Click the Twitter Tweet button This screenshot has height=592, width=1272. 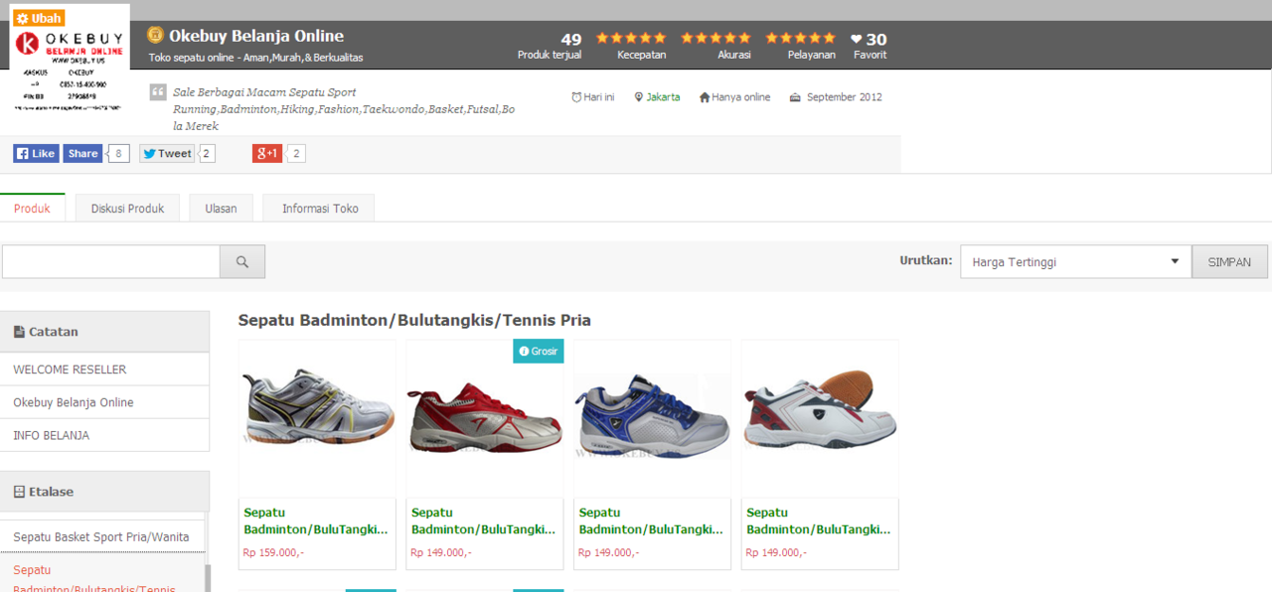click(166, 153)
